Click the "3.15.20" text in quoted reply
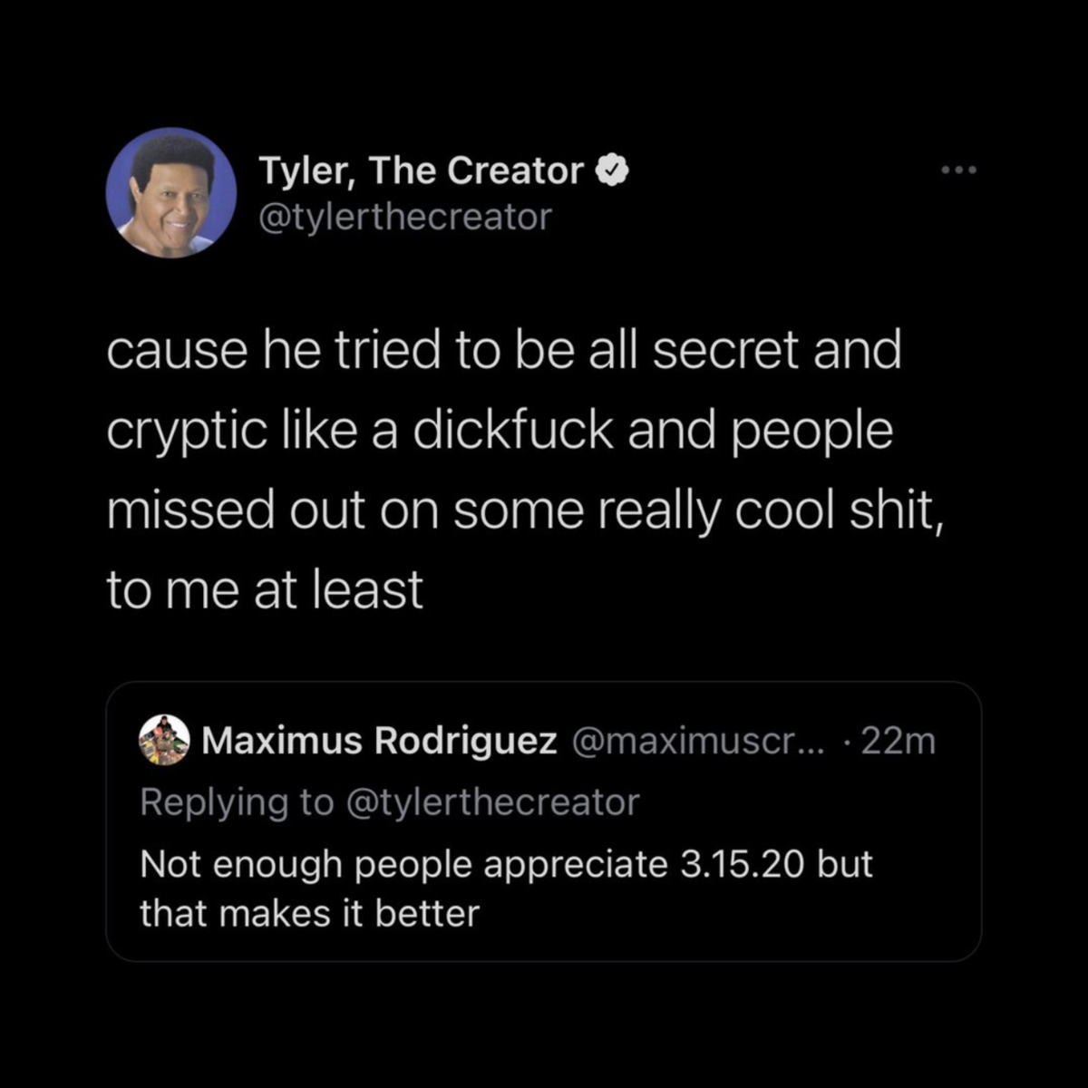1088x1088 pixels. pos(742,864)
